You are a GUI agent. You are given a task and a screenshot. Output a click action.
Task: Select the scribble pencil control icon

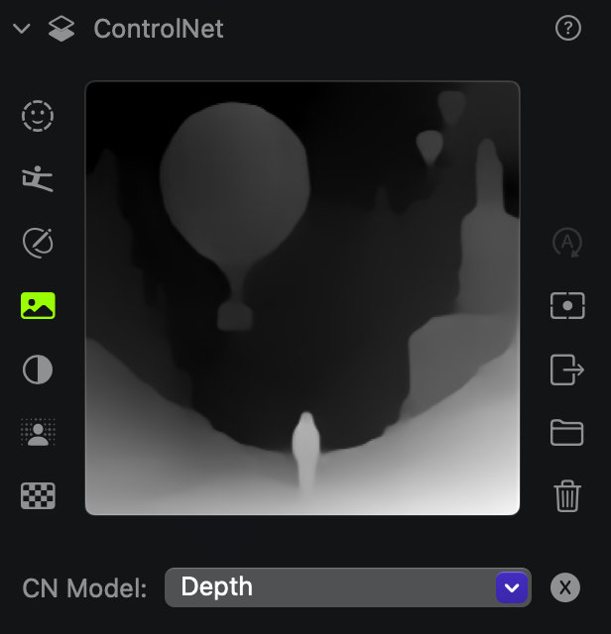tap(38, 243)
